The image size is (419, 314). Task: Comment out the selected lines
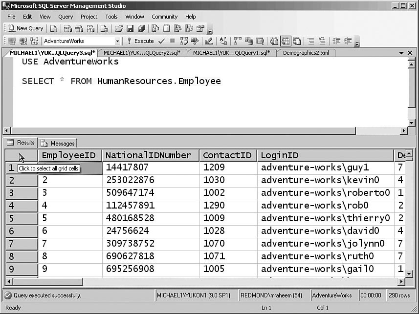click(x=311, y=41)
